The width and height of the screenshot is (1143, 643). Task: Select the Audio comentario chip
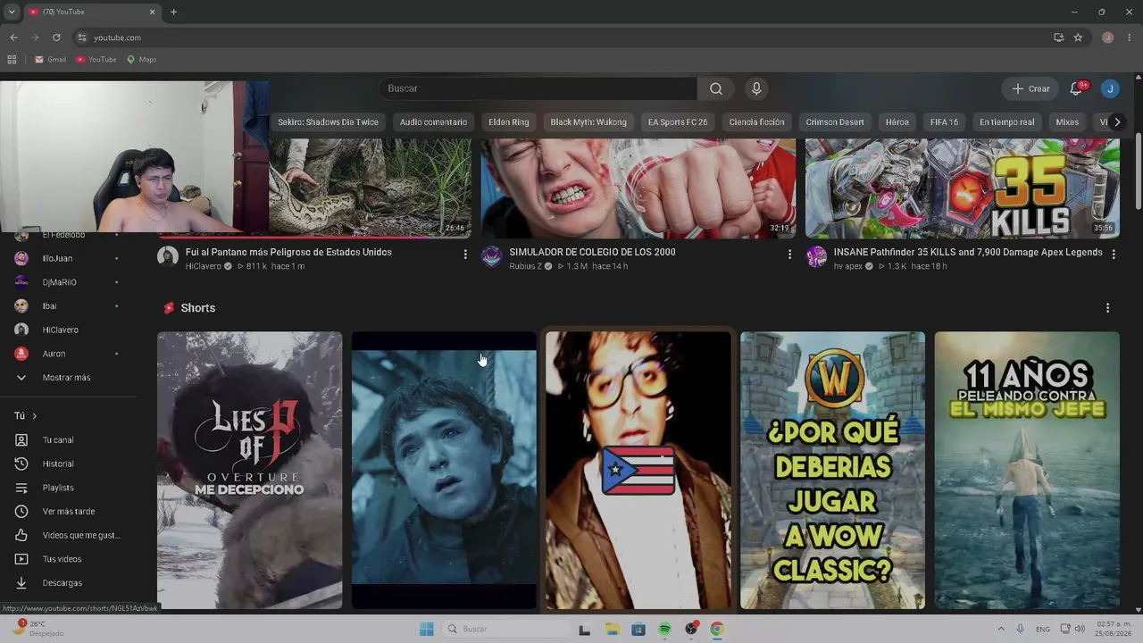(433, 122)
